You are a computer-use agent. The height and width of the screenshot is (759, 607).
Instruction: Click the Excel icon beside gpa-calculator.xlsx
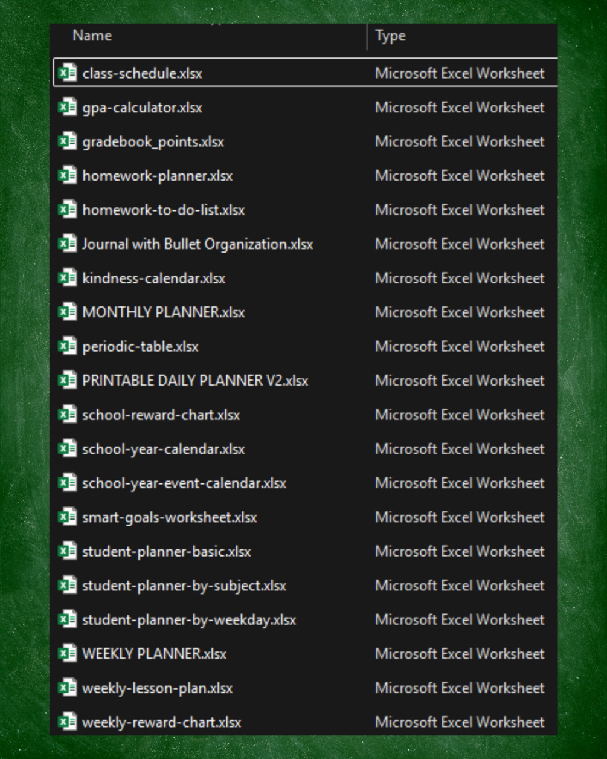tap(67, 108)
